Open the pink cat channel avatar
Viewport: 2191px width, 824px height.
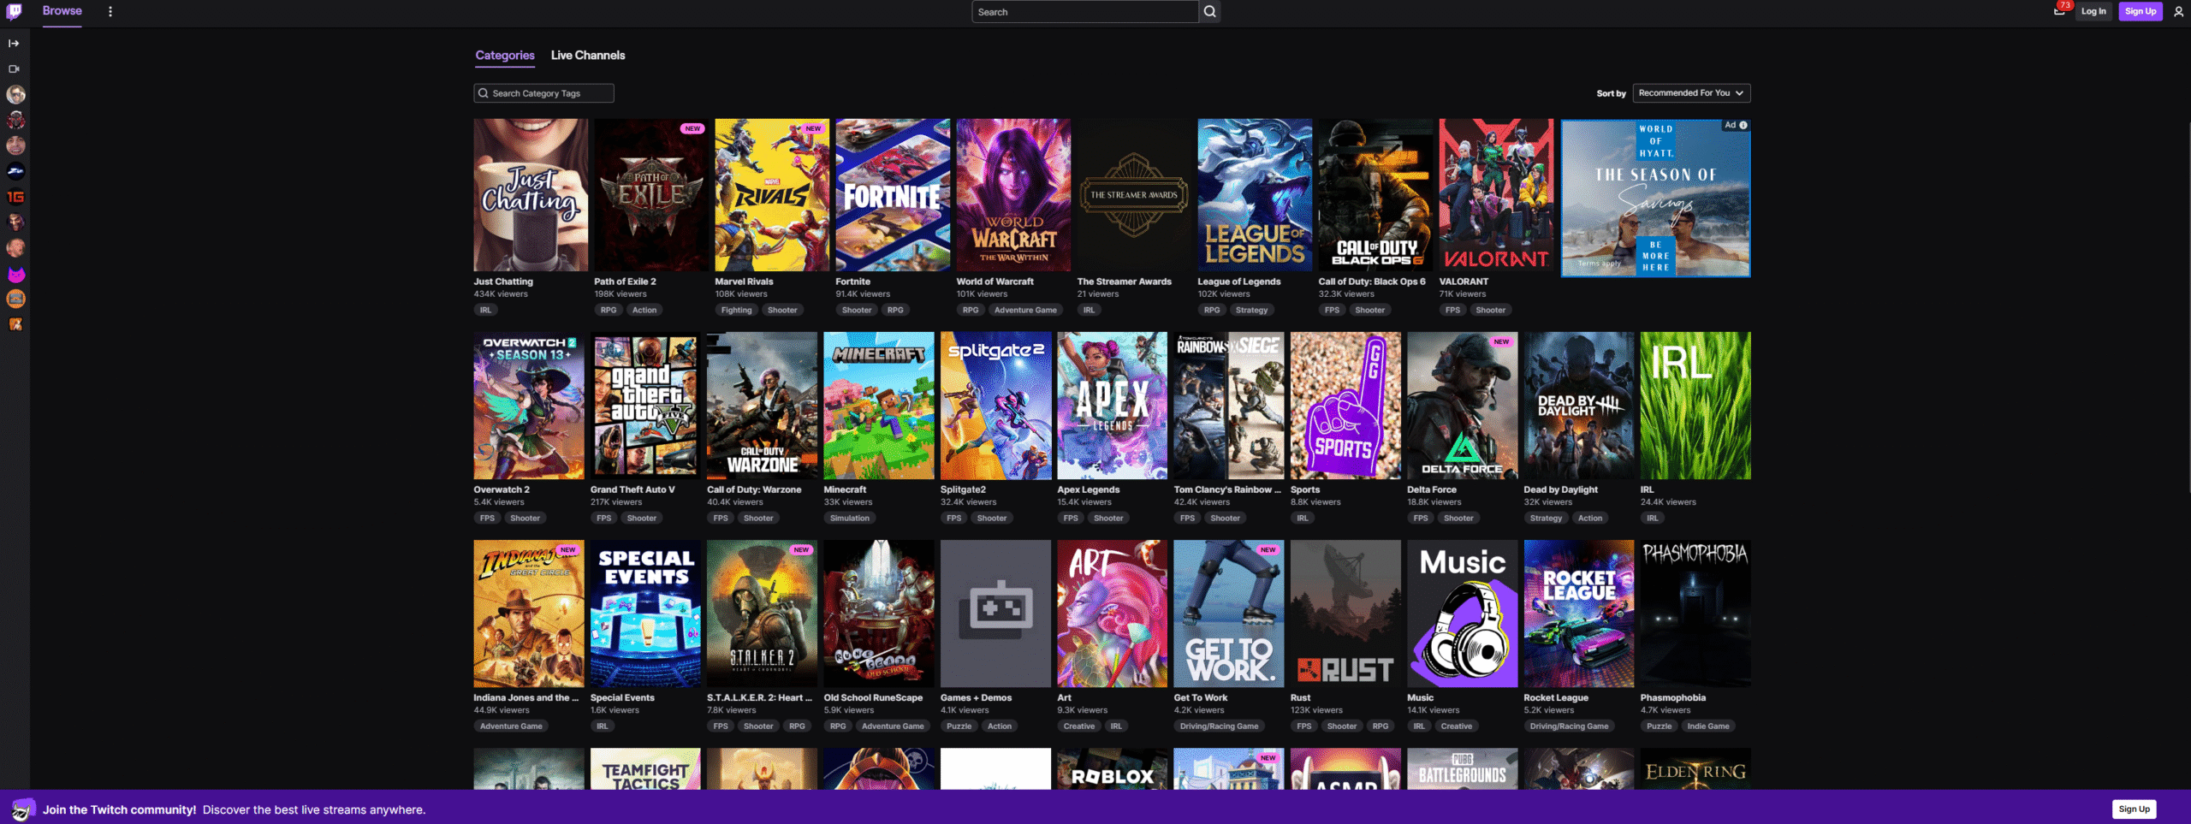15,274
